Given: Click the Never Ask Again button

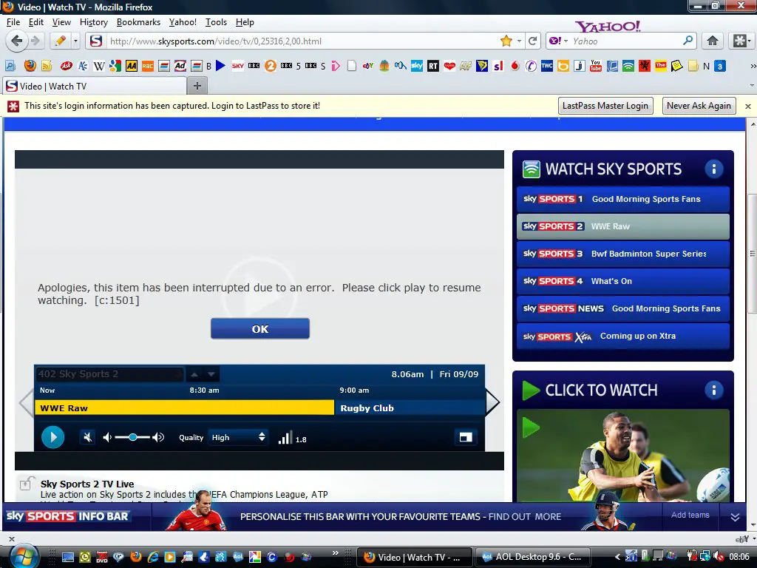Looking at the screenshot, I should (699, 106).
